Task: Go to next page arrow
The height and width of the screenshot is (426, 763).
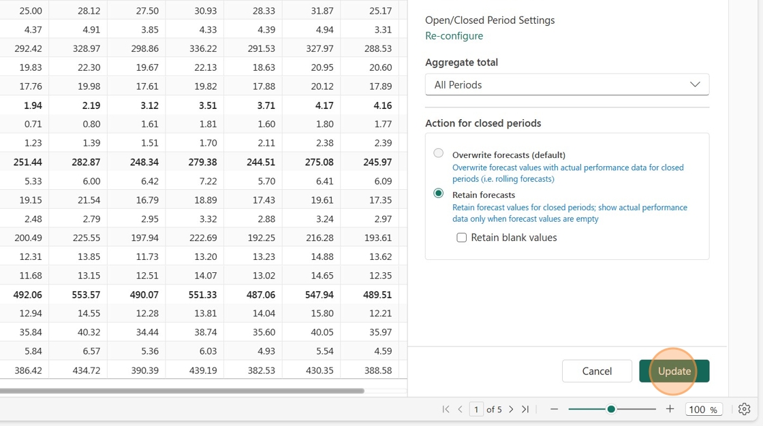Action: [511, 410]
